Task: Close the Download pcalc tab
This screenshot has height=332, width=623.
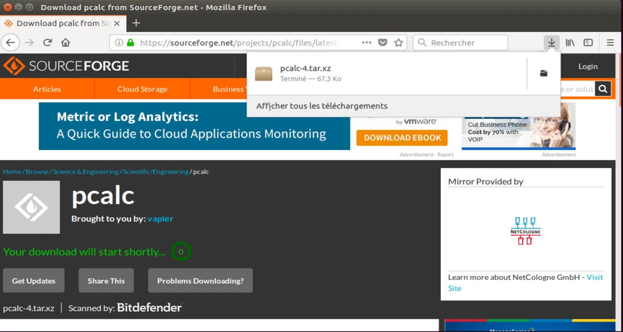Action: click(x=117, y=23)
